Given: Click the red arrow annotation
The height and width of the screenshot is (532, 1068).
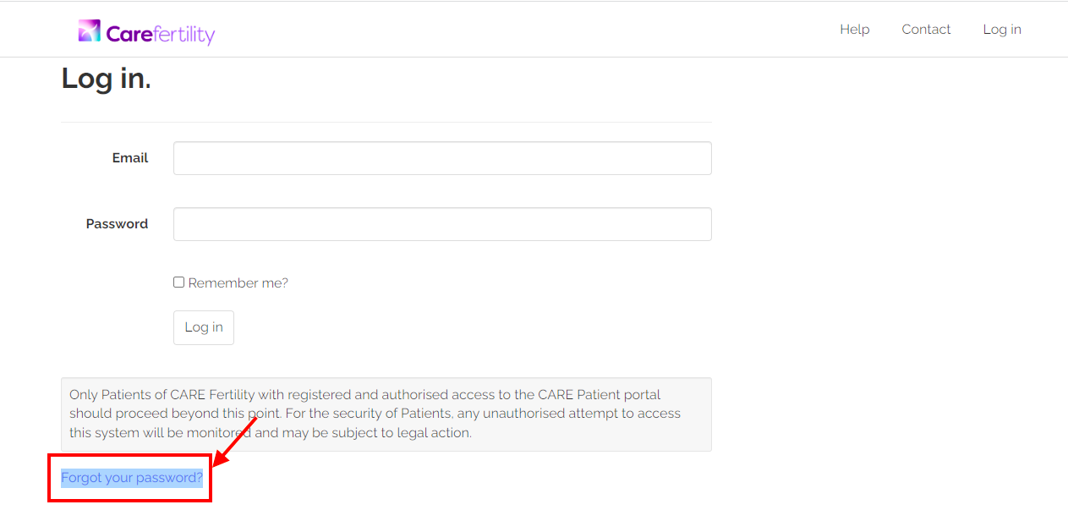Looking at the screenshot, I should coord(234,442).
